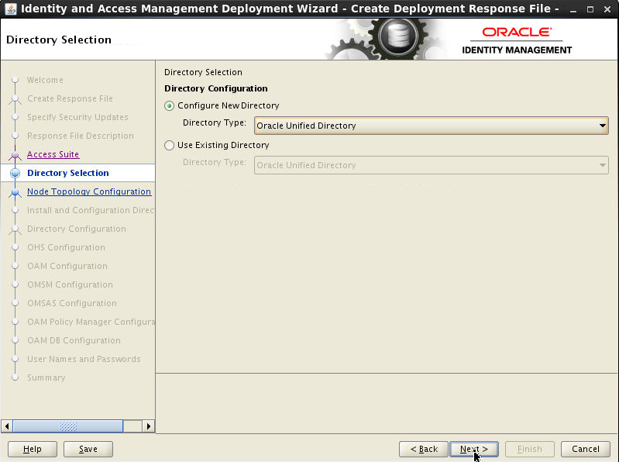The image size is (619, 462).
Task: Click the grayed-out Finish button
Action: (530, 449)
